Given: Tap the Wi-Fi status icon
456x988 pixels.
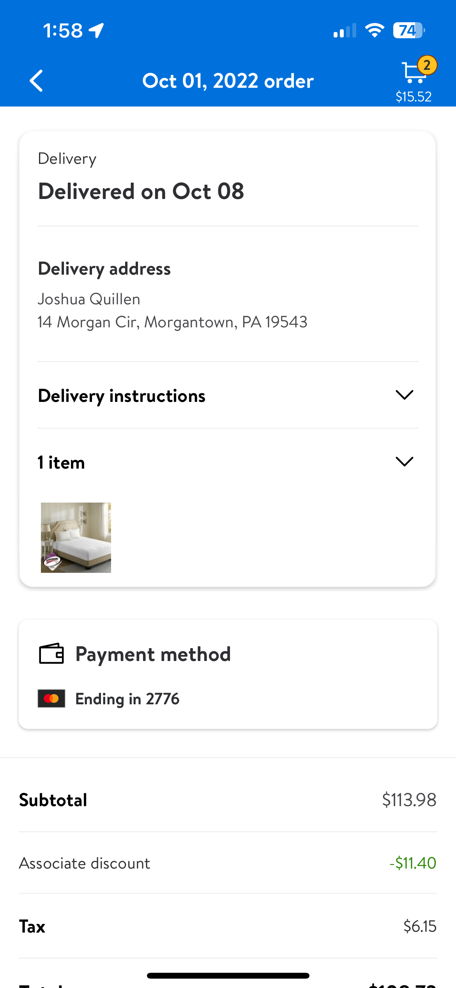Looking at the screenshot, I should 375,30.
